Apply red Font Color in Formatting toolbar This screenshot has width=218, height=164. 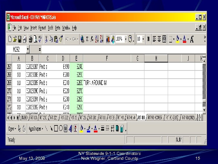pyautogui.click(x=184, y=39)
